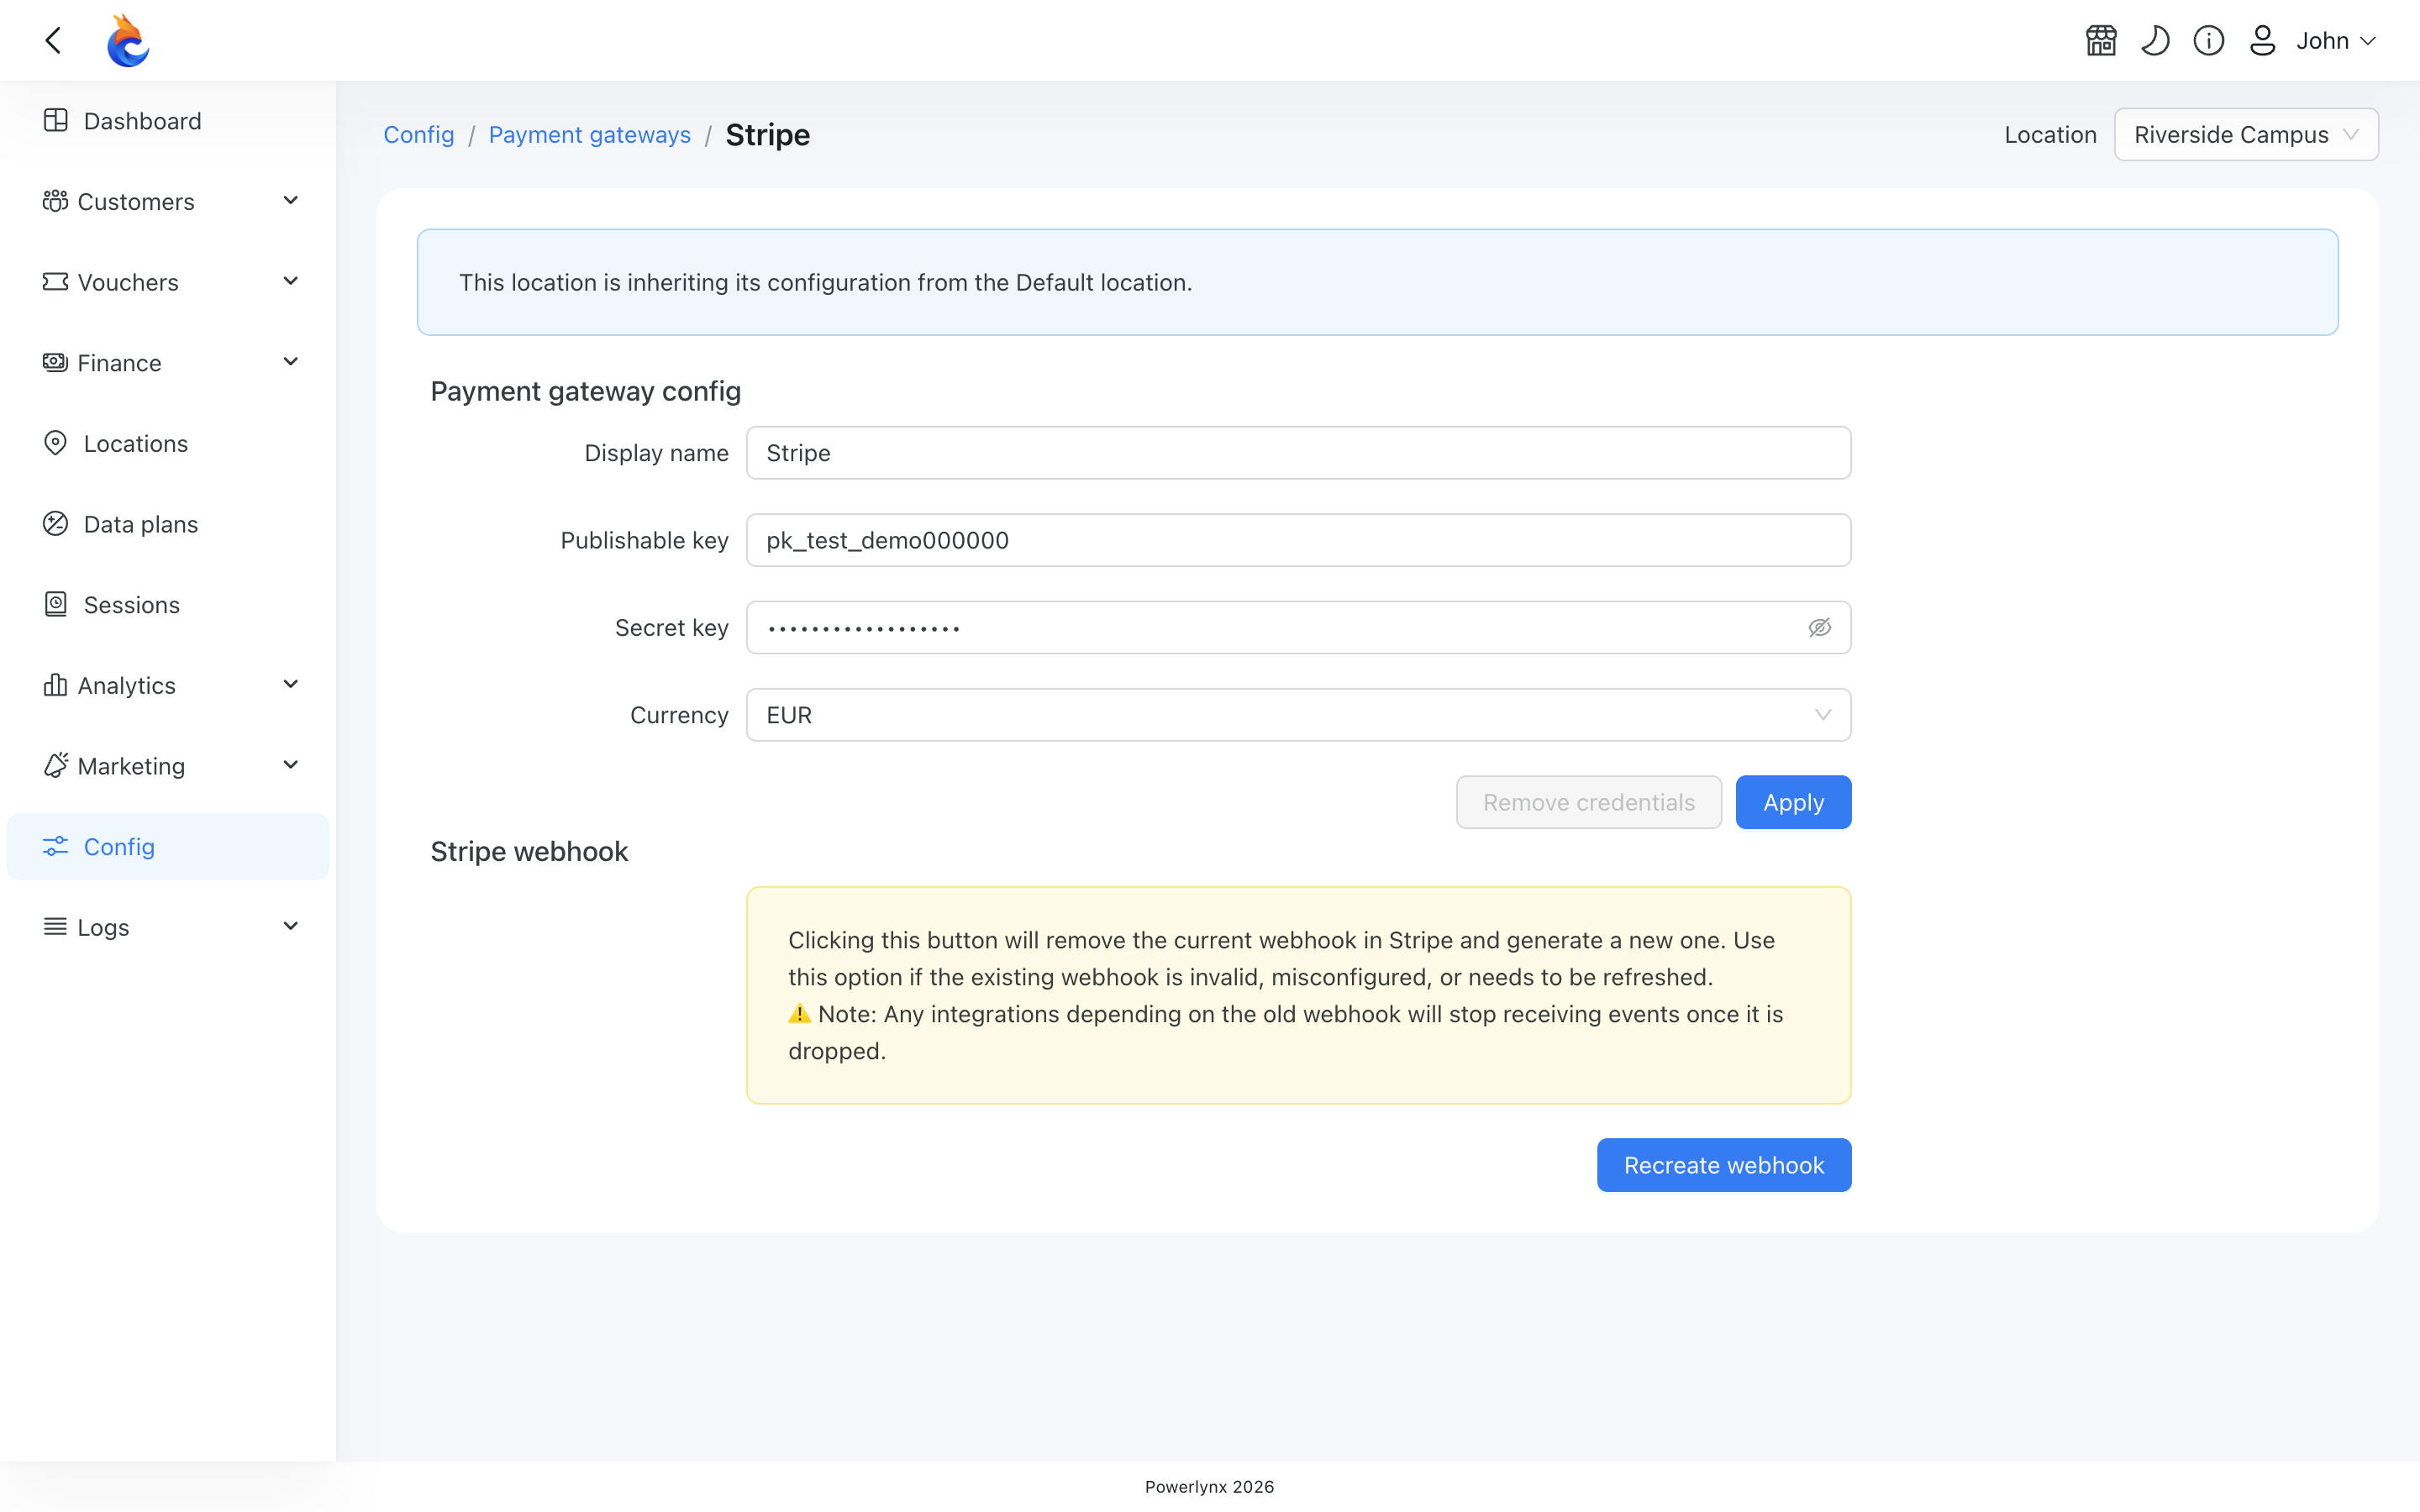Open the Data plans menu item
Viewport: 2420px width, 1512px height.
coord(168,524)
